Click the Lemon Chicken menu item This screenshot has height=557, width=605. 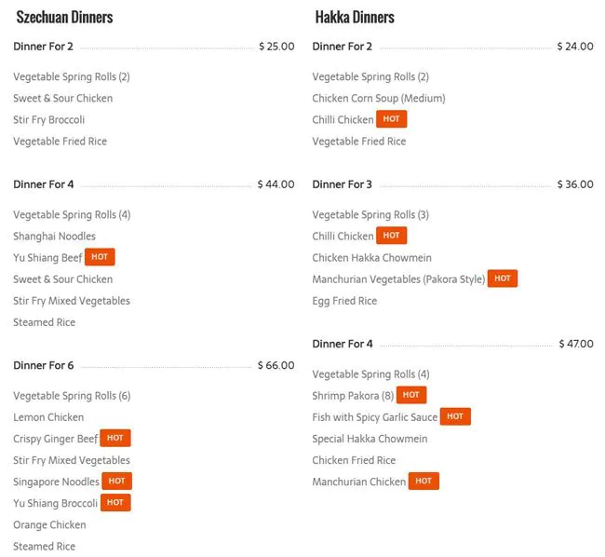tap(48, 417)
